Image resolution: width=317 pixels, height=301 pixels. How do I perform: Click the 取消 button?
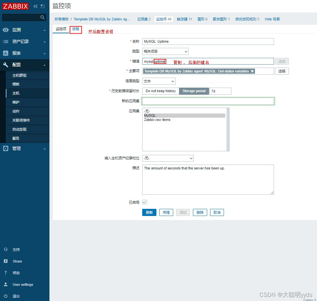[x=217, y=212]
